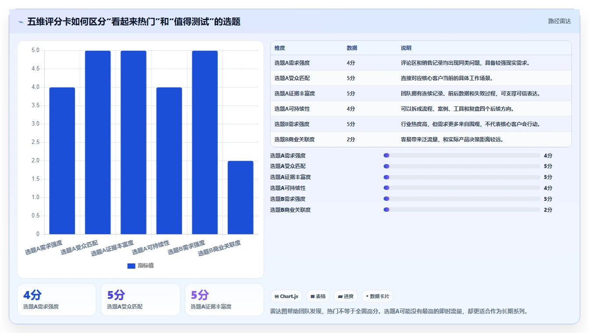The height and width of the screenshot is (333, 589).
Task: Open the 5分 选题A受众匹配 data card
Action: (x=140, y=299)
